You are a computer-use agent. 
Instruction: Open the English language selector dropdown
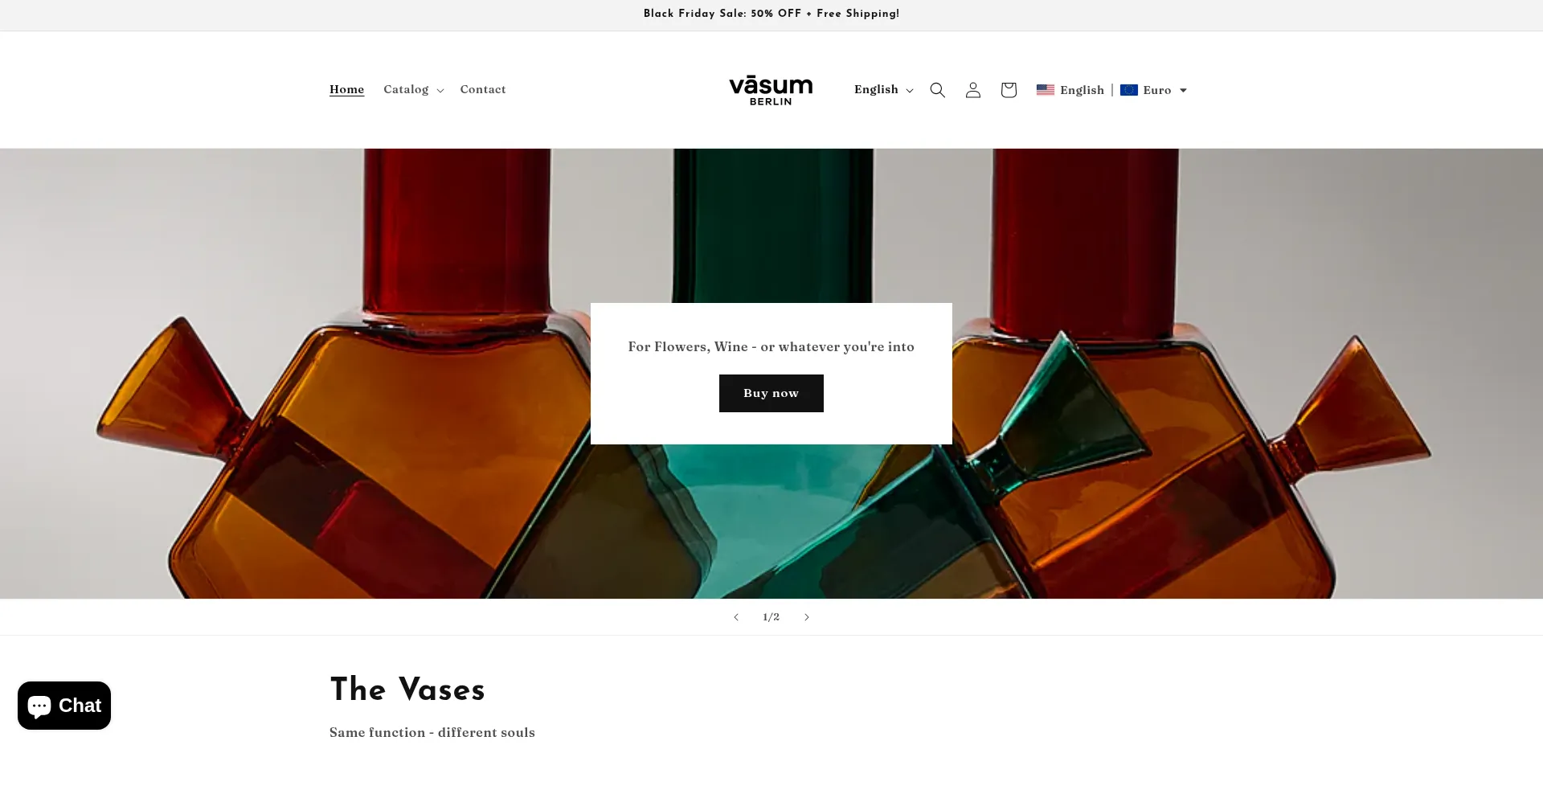[x=883, y=89]
